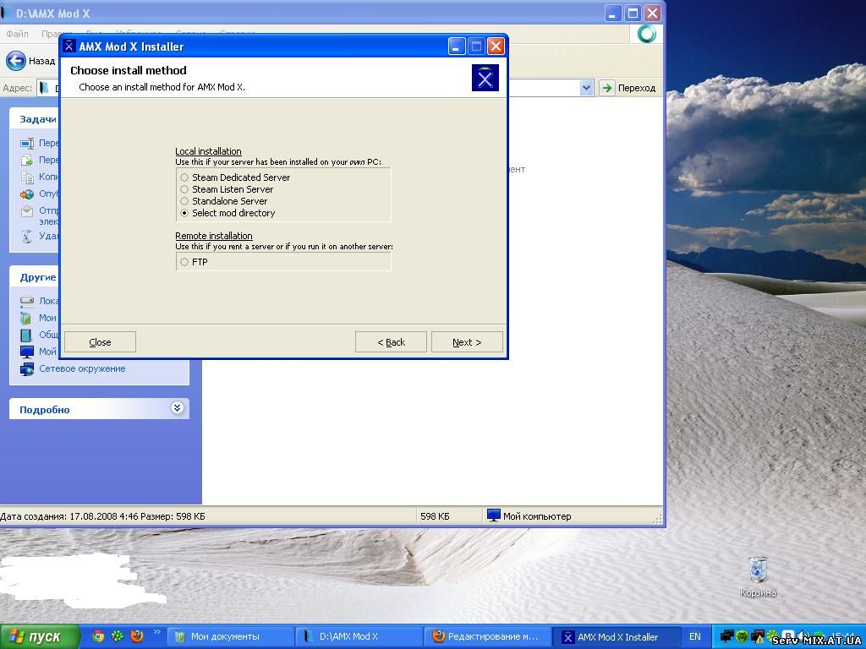
Task: Show hidden quick launch items chevron
Action: coord(156,632)
